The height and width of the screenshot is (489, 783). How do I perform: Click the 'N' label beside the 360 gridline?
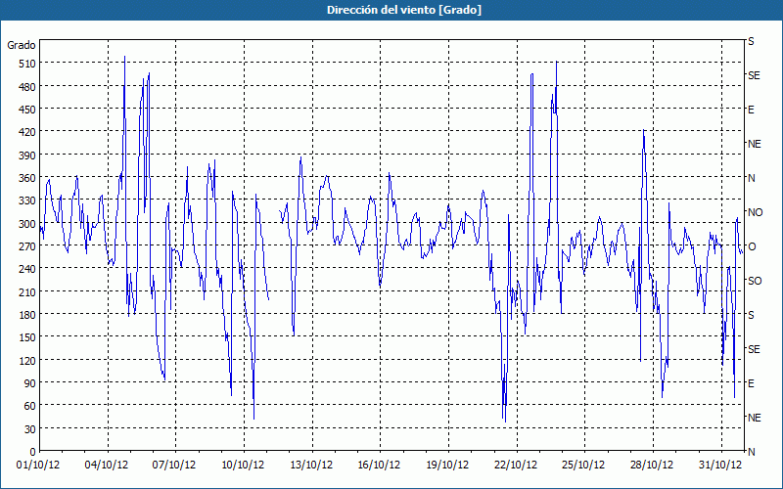tap(752, 179)
